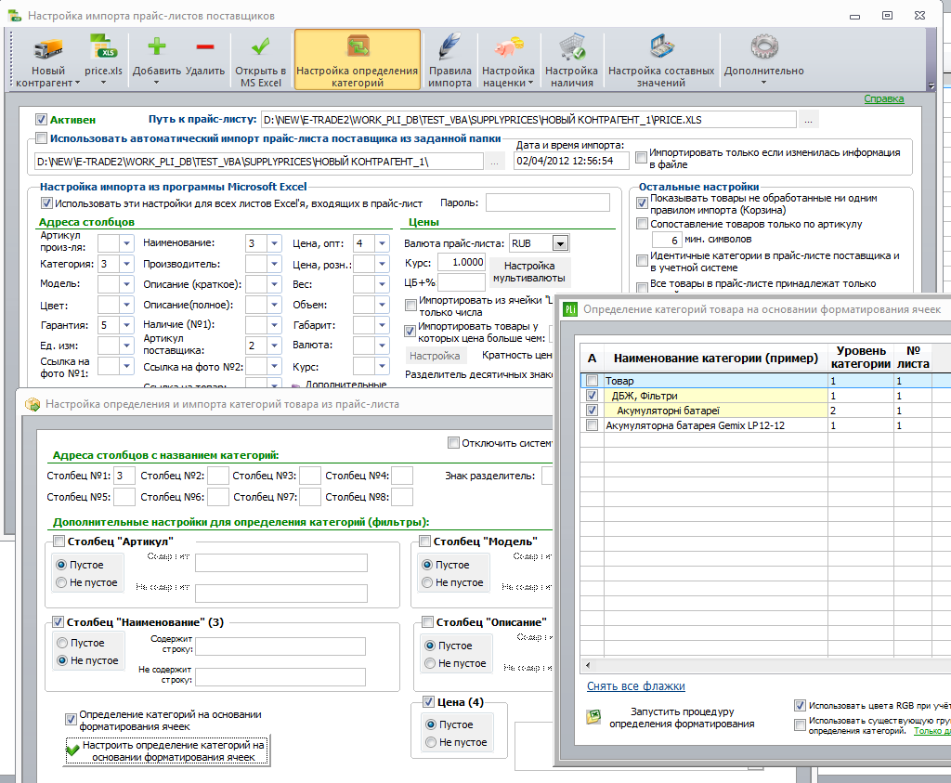Uncheck the ДБЖ, Фільтри category row checkbox
The width and height of the screenshot is (951, 783).
coord(592,396)
